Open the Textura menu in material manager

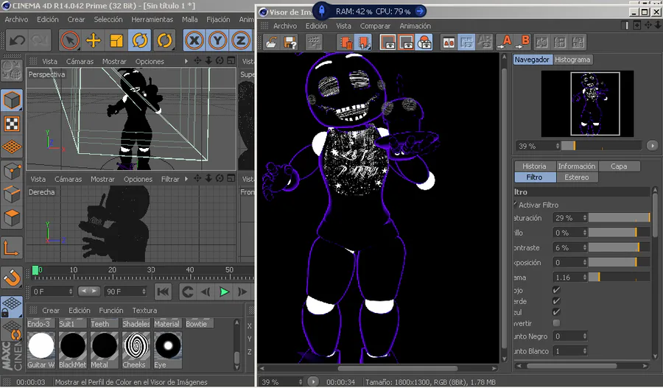click(144, 310)
